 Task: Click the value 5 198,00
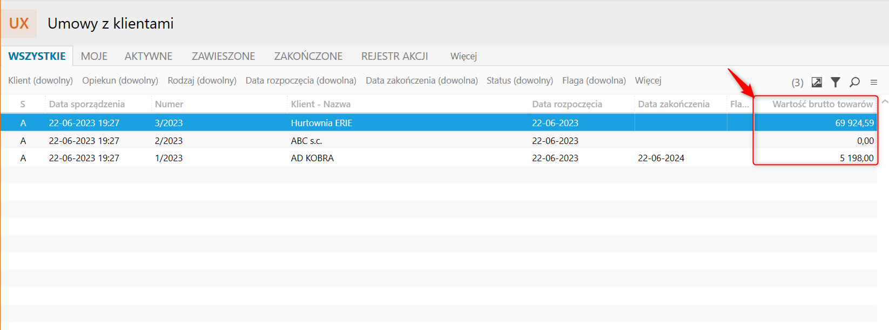tap(857, 158)
